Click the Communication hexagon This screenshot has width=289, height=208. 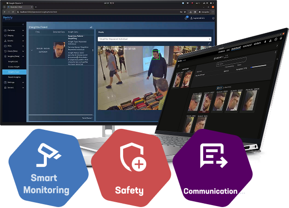click(x=212, y=167)
